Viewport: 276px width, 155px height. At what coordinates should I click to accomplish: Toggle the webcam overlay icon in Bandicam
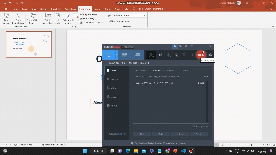coord(151,55)
